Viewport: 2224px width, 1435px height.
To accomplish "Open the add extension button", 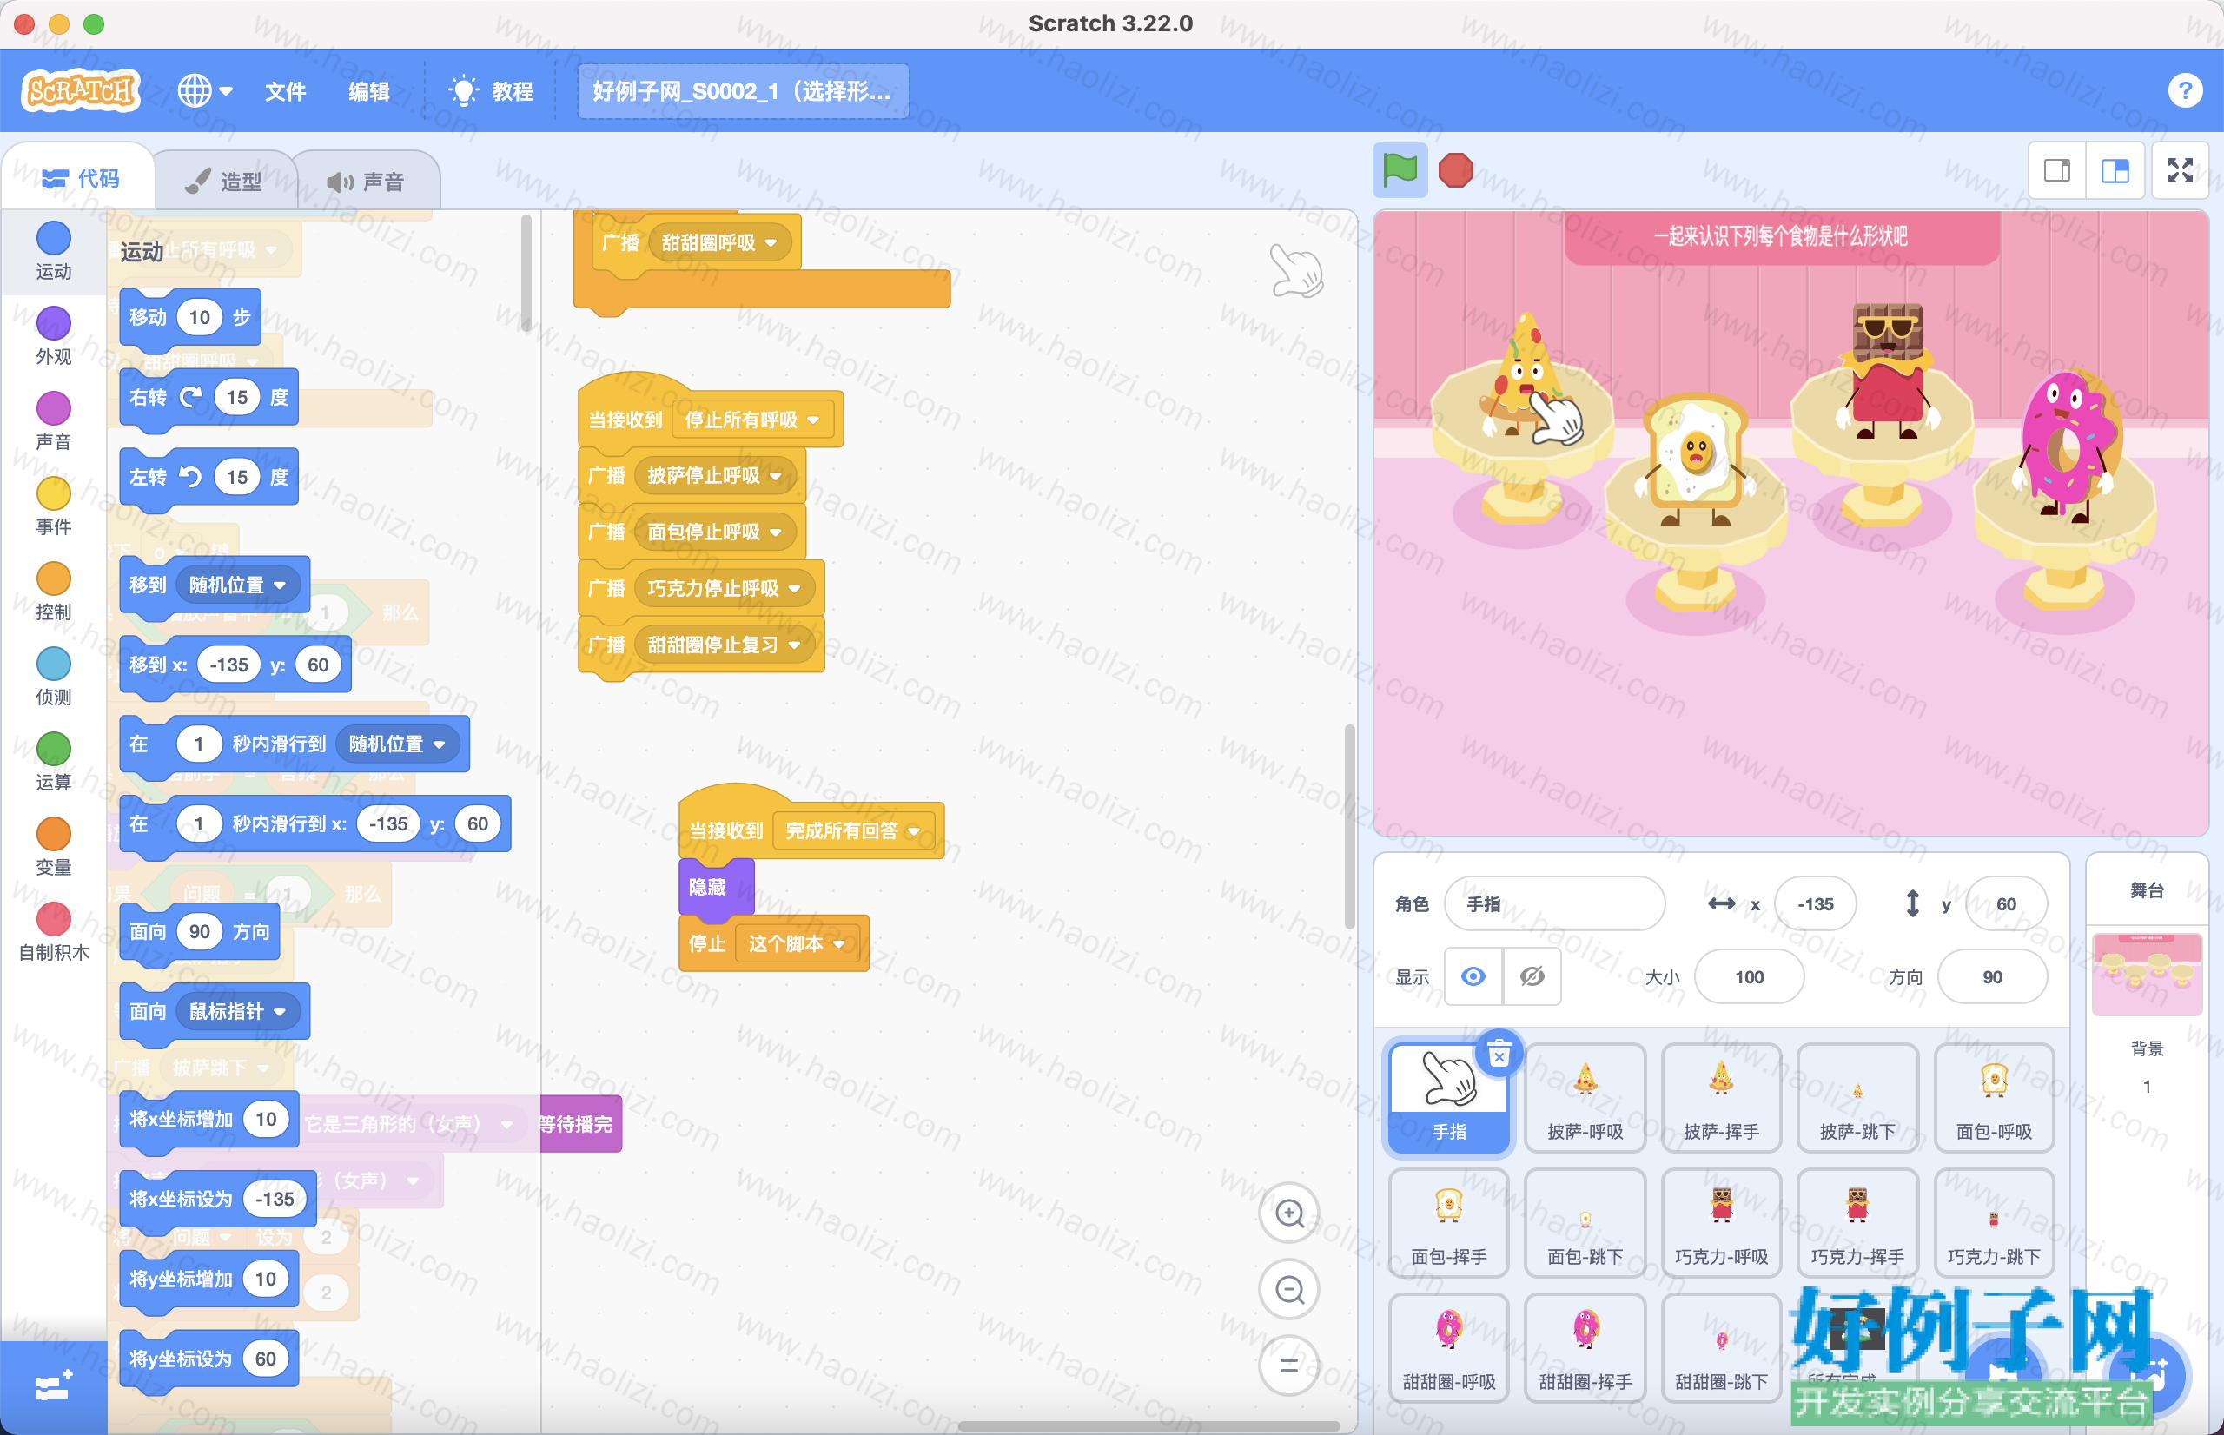I will 53,1387.
